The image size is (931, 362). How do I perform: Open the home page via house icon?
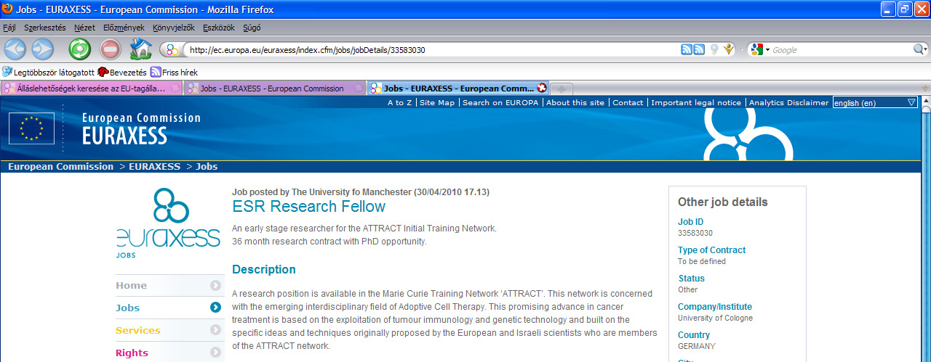pos(140,49)
